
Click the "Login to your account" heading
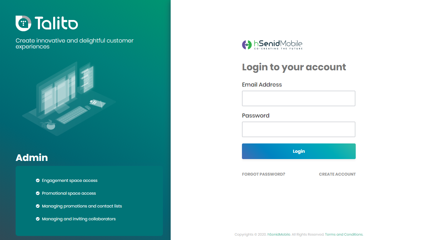point(294,67)
